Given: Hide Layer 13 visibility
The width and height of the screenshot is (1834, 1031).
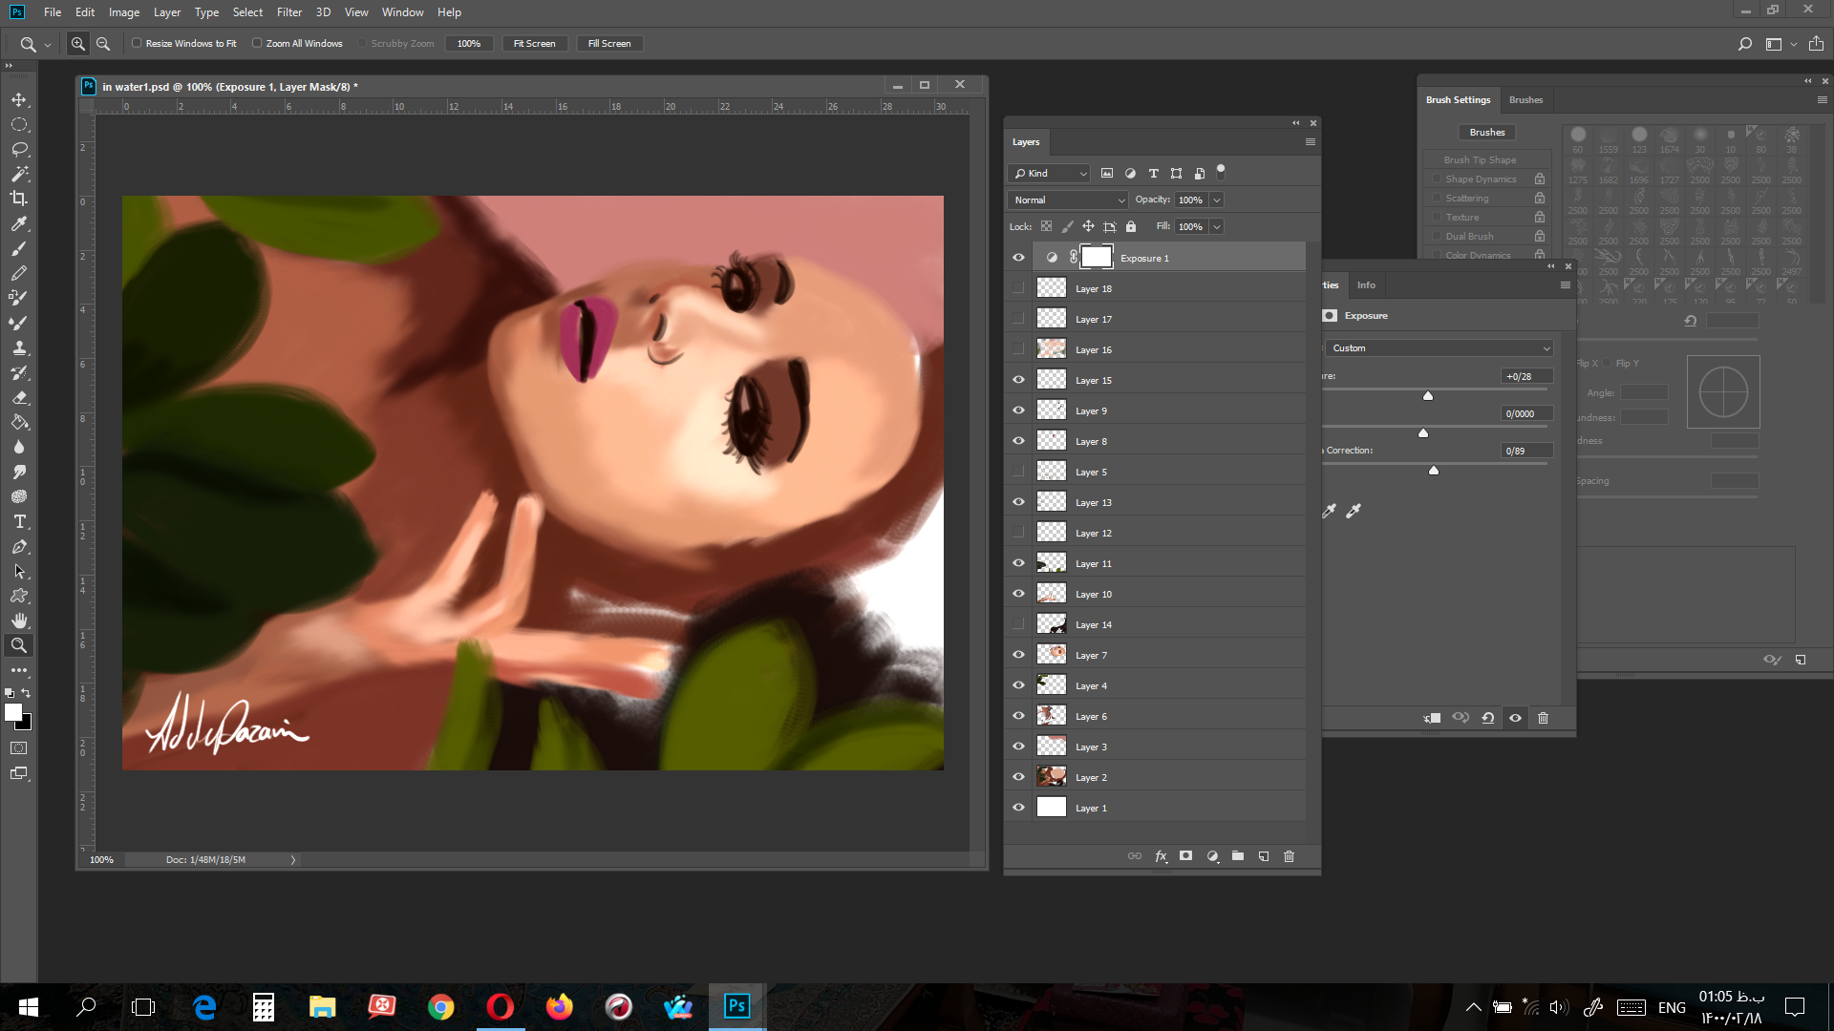Looking at the screenshot, I should 1018,502.
